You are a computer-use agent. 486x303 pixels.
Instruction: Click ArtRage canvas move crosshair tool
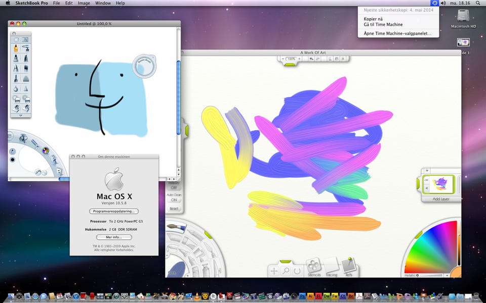pos(274,271)
